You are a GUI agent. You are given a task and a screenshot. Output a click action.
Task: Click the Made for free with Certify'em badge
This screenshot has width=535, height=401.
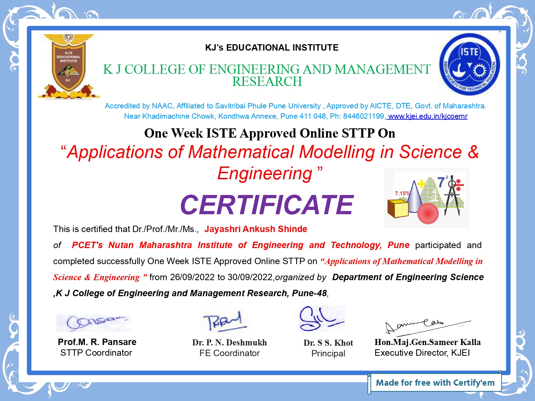(x=435, y=383)
